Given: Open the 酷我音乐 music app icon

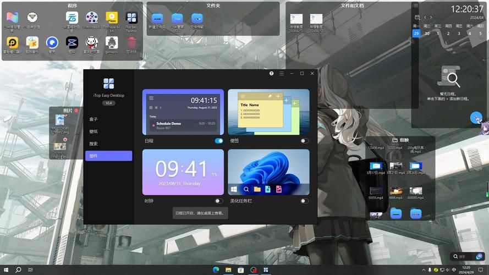Looking at the screenshot, I should click(x=32, y=42).
